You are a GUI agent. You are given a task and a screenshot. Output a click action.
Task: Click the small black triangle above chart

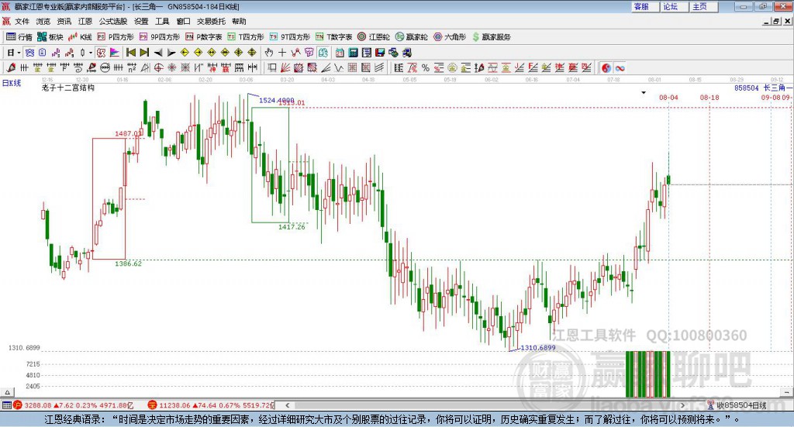tap(644, 92)
